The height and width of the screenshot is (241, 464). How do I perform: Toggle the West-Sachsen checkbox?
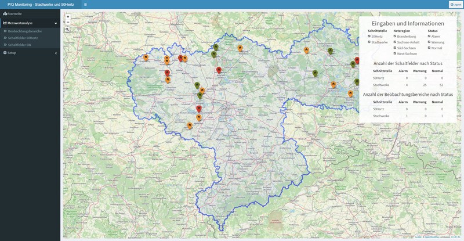pos(395,53)
